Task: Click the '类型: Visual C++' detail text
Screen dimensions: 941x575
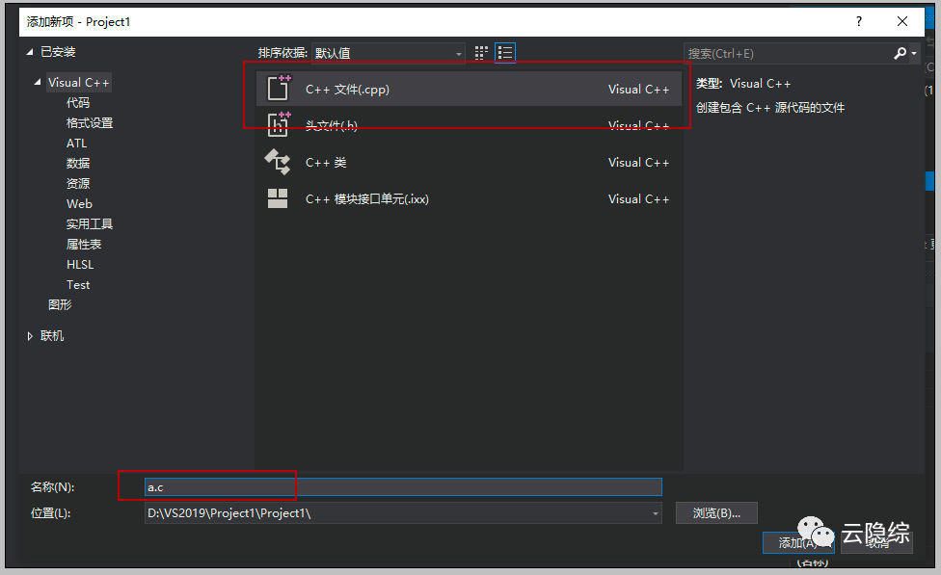Action: coord(743,84)
